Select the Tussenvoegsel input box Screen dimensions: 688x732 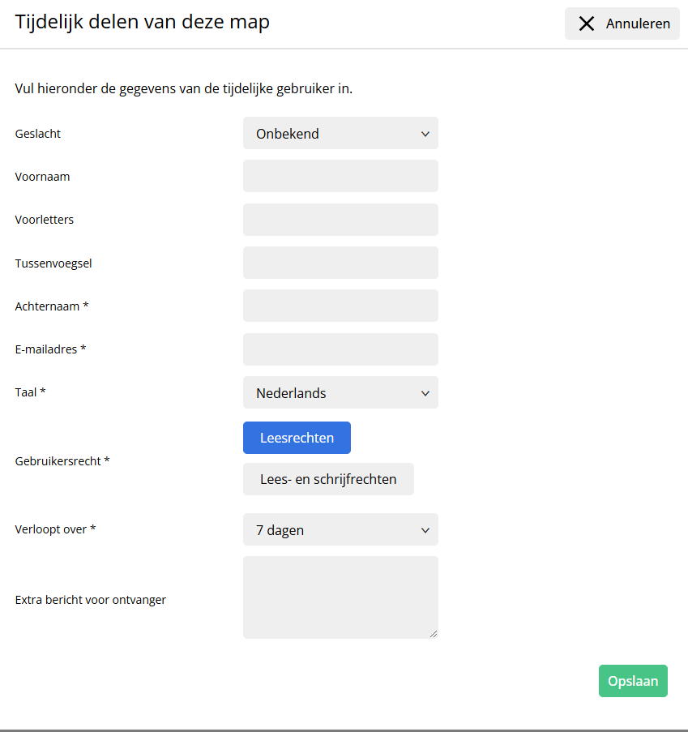(x=340, y=263)
